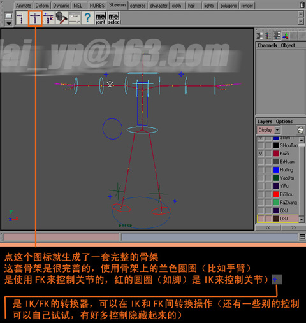Click the new layer icon in Layers panel
Screen dimensions: 306x323
tap(301, 130)
